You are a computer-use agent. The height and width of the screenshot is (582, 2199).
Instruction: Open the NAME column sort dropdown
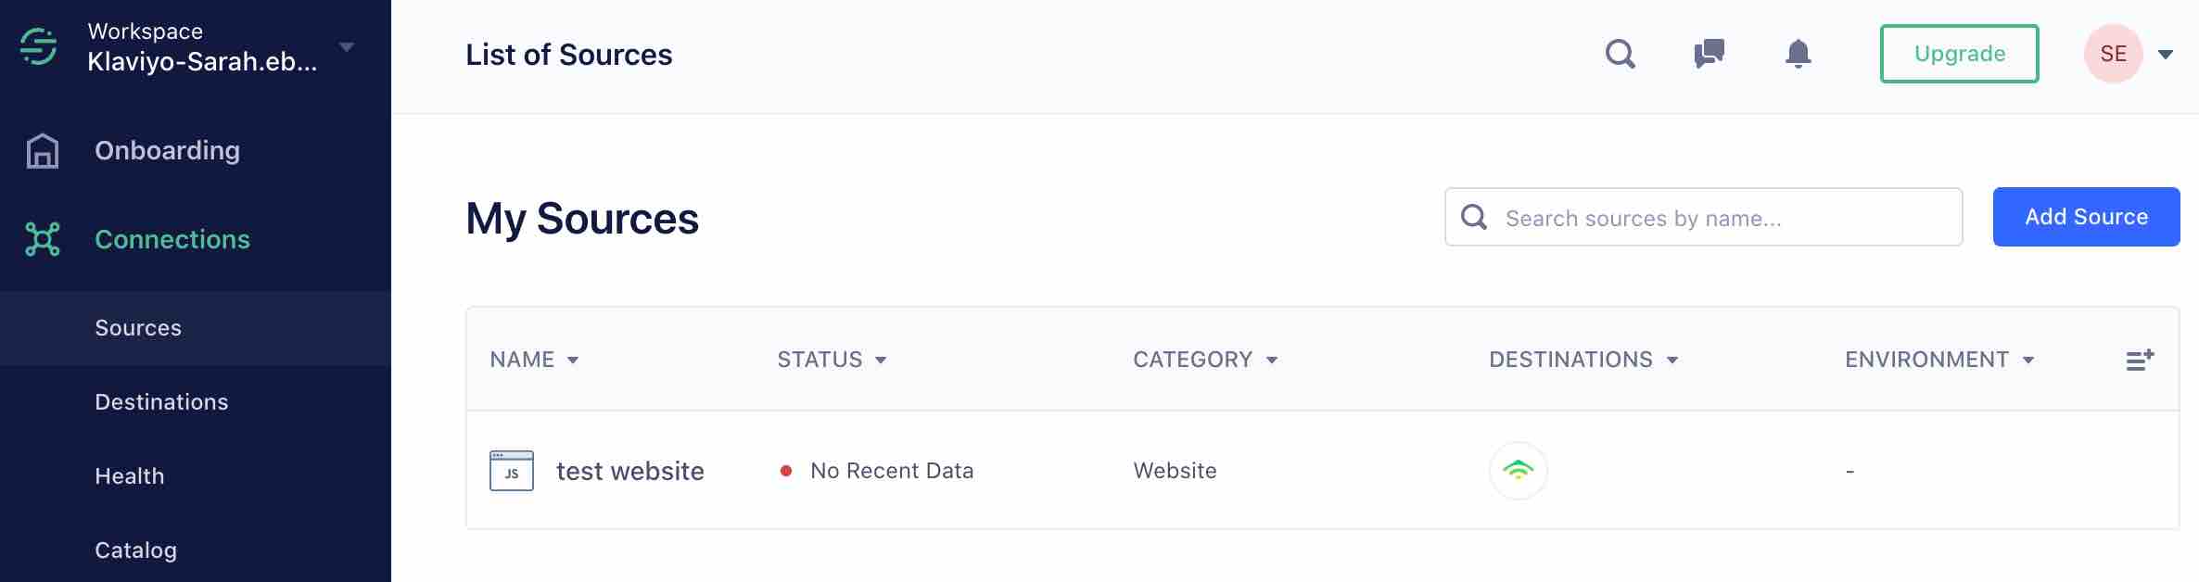(x=573, y=360)
